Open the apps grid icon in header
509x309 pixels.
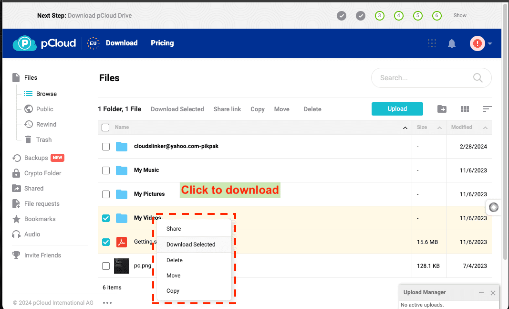coord(432,43)
